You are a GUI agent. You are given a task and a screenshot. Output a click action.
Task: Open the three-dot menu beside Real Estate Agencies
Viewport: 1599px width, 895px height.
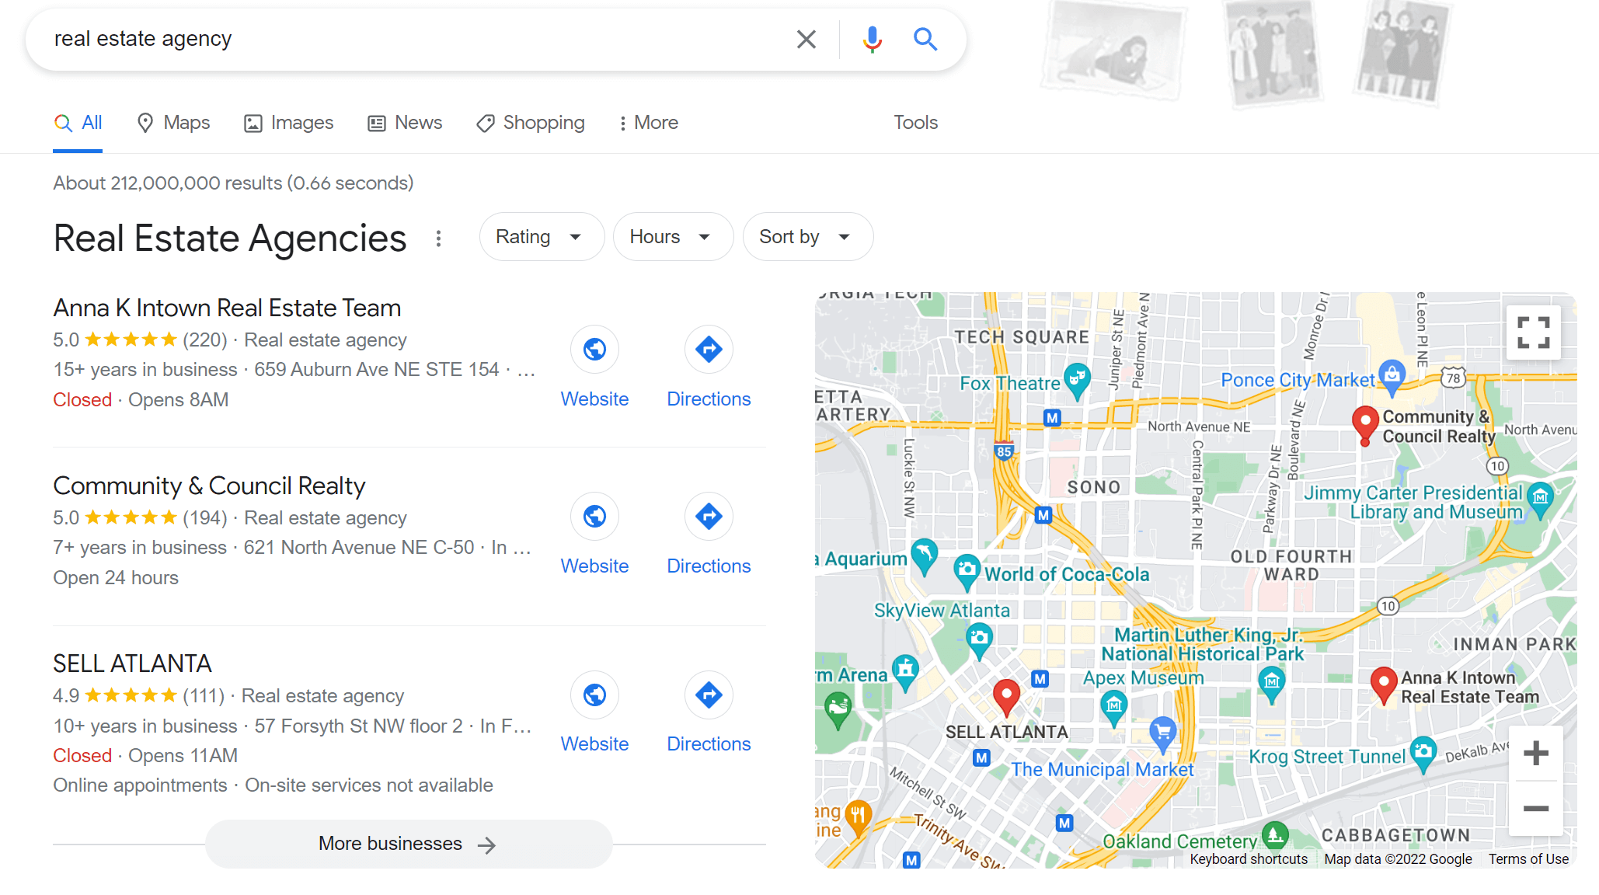(x=439, y=239)
